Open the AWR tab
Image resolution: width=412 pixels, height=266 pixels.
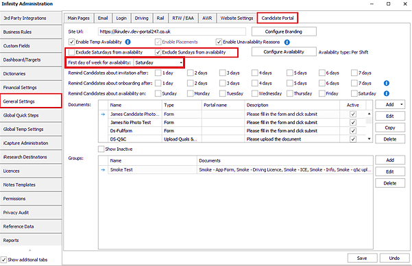coord(207,18)
